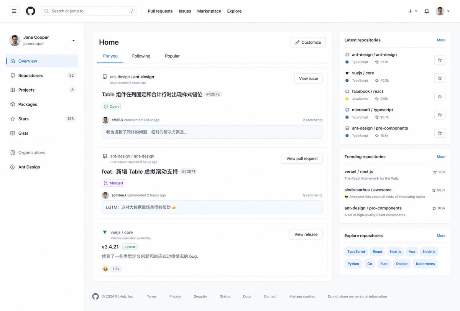Open sindresorhus / awesome trending repository

tap(368, 190)
